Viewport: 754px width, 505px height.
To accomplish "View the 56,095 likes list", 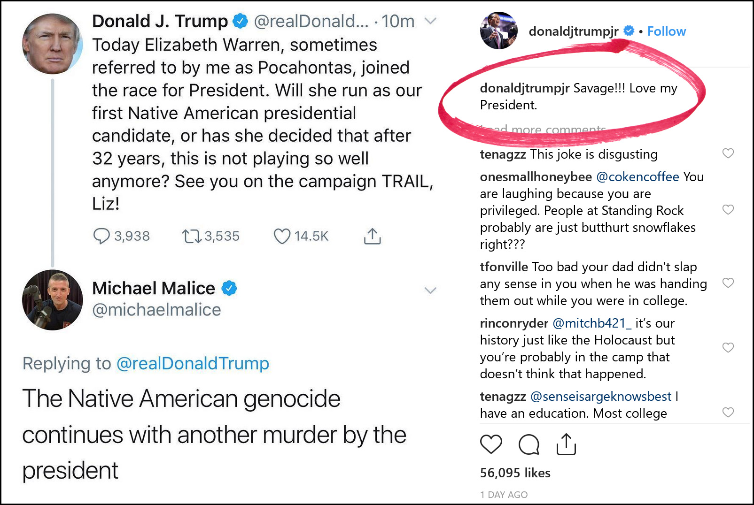I will point(515,473).
